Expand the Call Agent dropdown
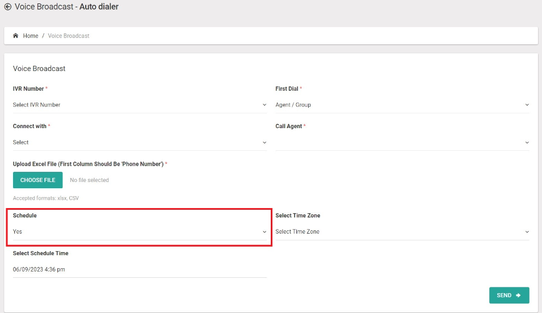Image resolution: width=542 pixels, height=313 pixels. [x=402, y=142]
